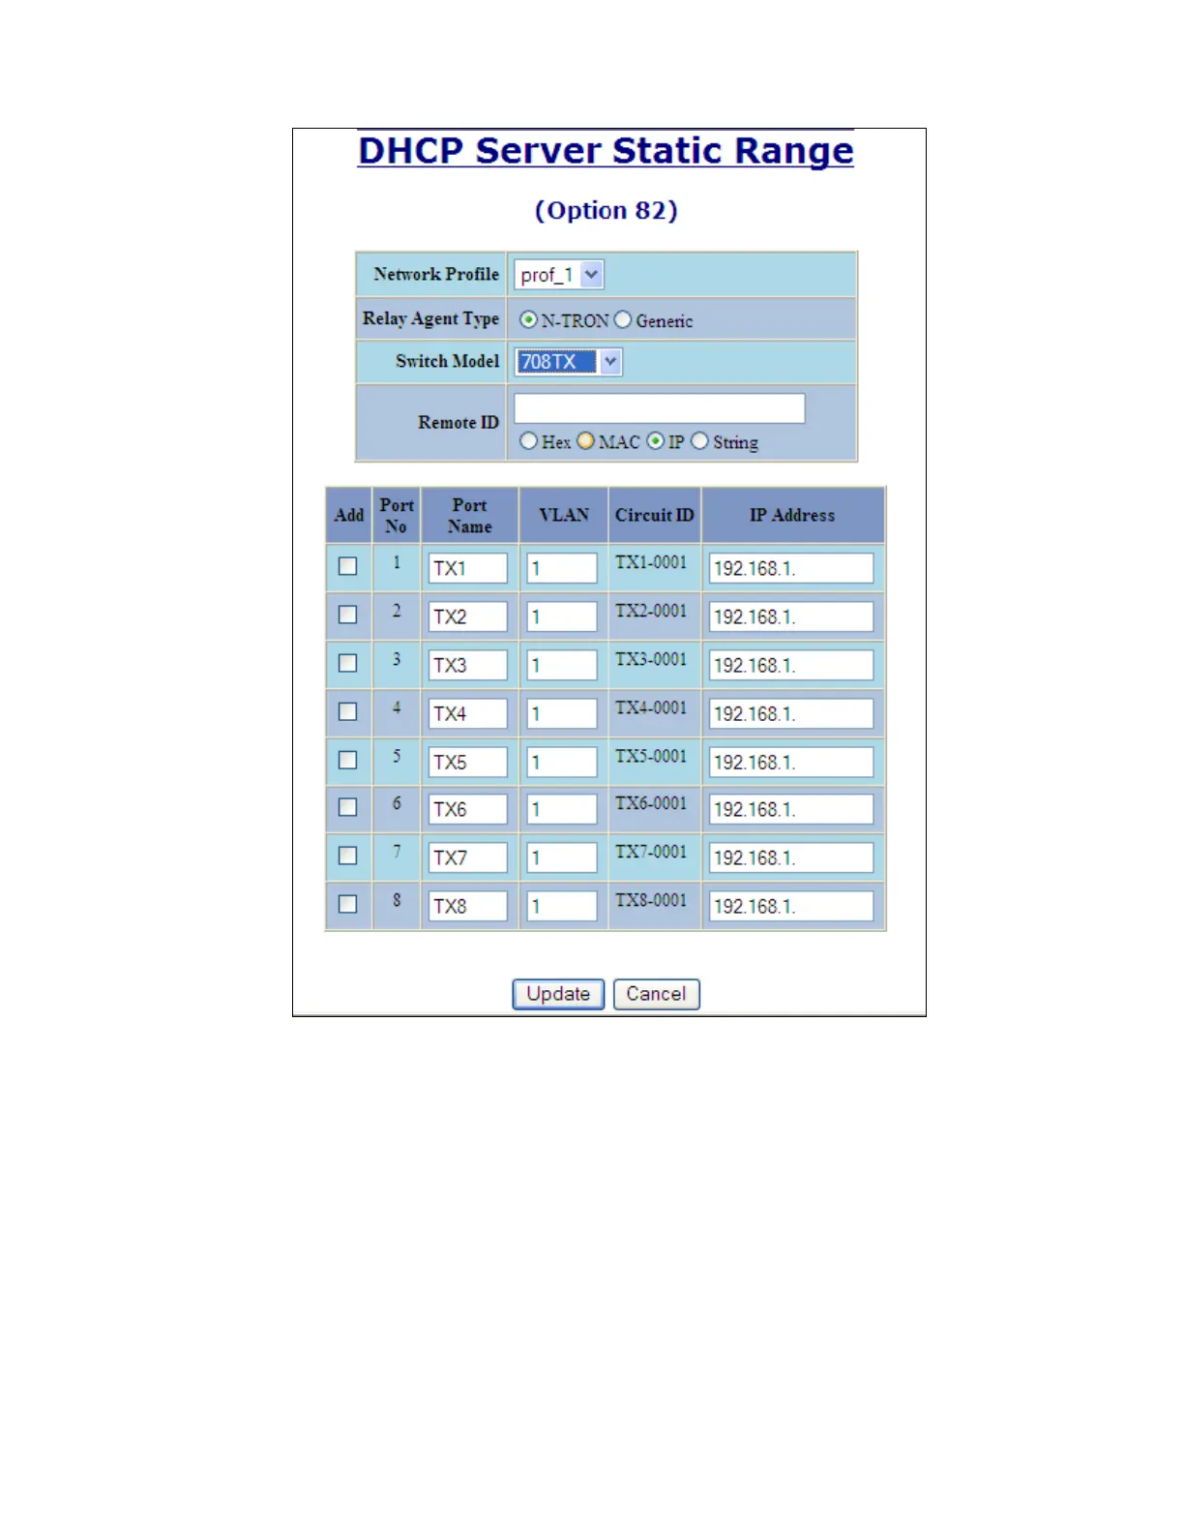Click the IP Address field for TX8-0001
Image resolution: width=1184 pixels, height=1533 pixels.
click(791, 906)
